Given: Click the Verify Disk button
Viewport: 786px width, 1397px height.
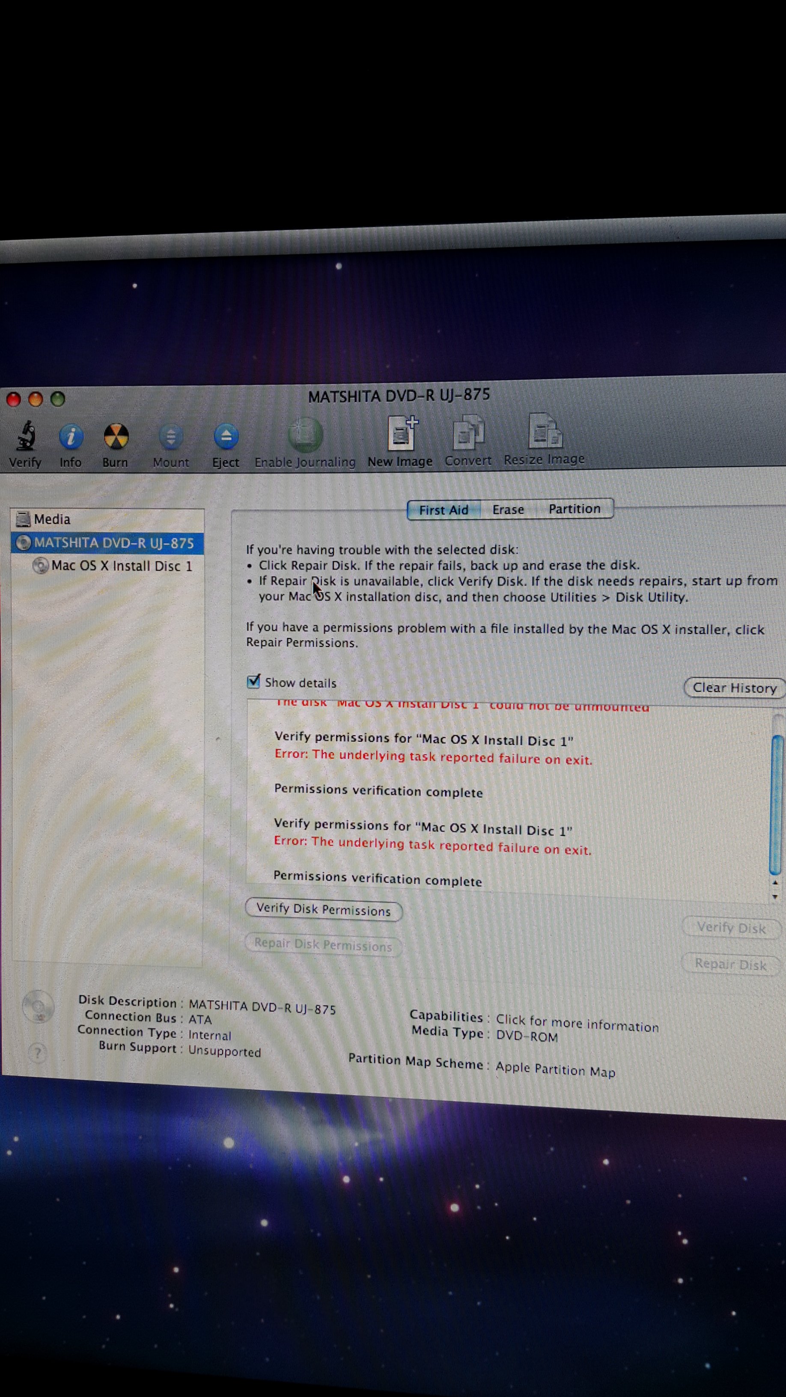Looking at the screenshot, I should pos(731,927).
